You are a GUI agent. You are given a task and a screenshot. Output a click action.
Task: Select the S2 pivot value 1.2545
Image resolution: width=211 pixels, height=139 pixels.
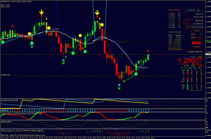(172, 25)
